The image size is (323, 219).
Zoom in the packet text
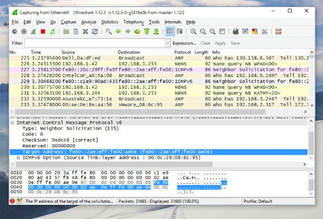(x=193, y=32)
